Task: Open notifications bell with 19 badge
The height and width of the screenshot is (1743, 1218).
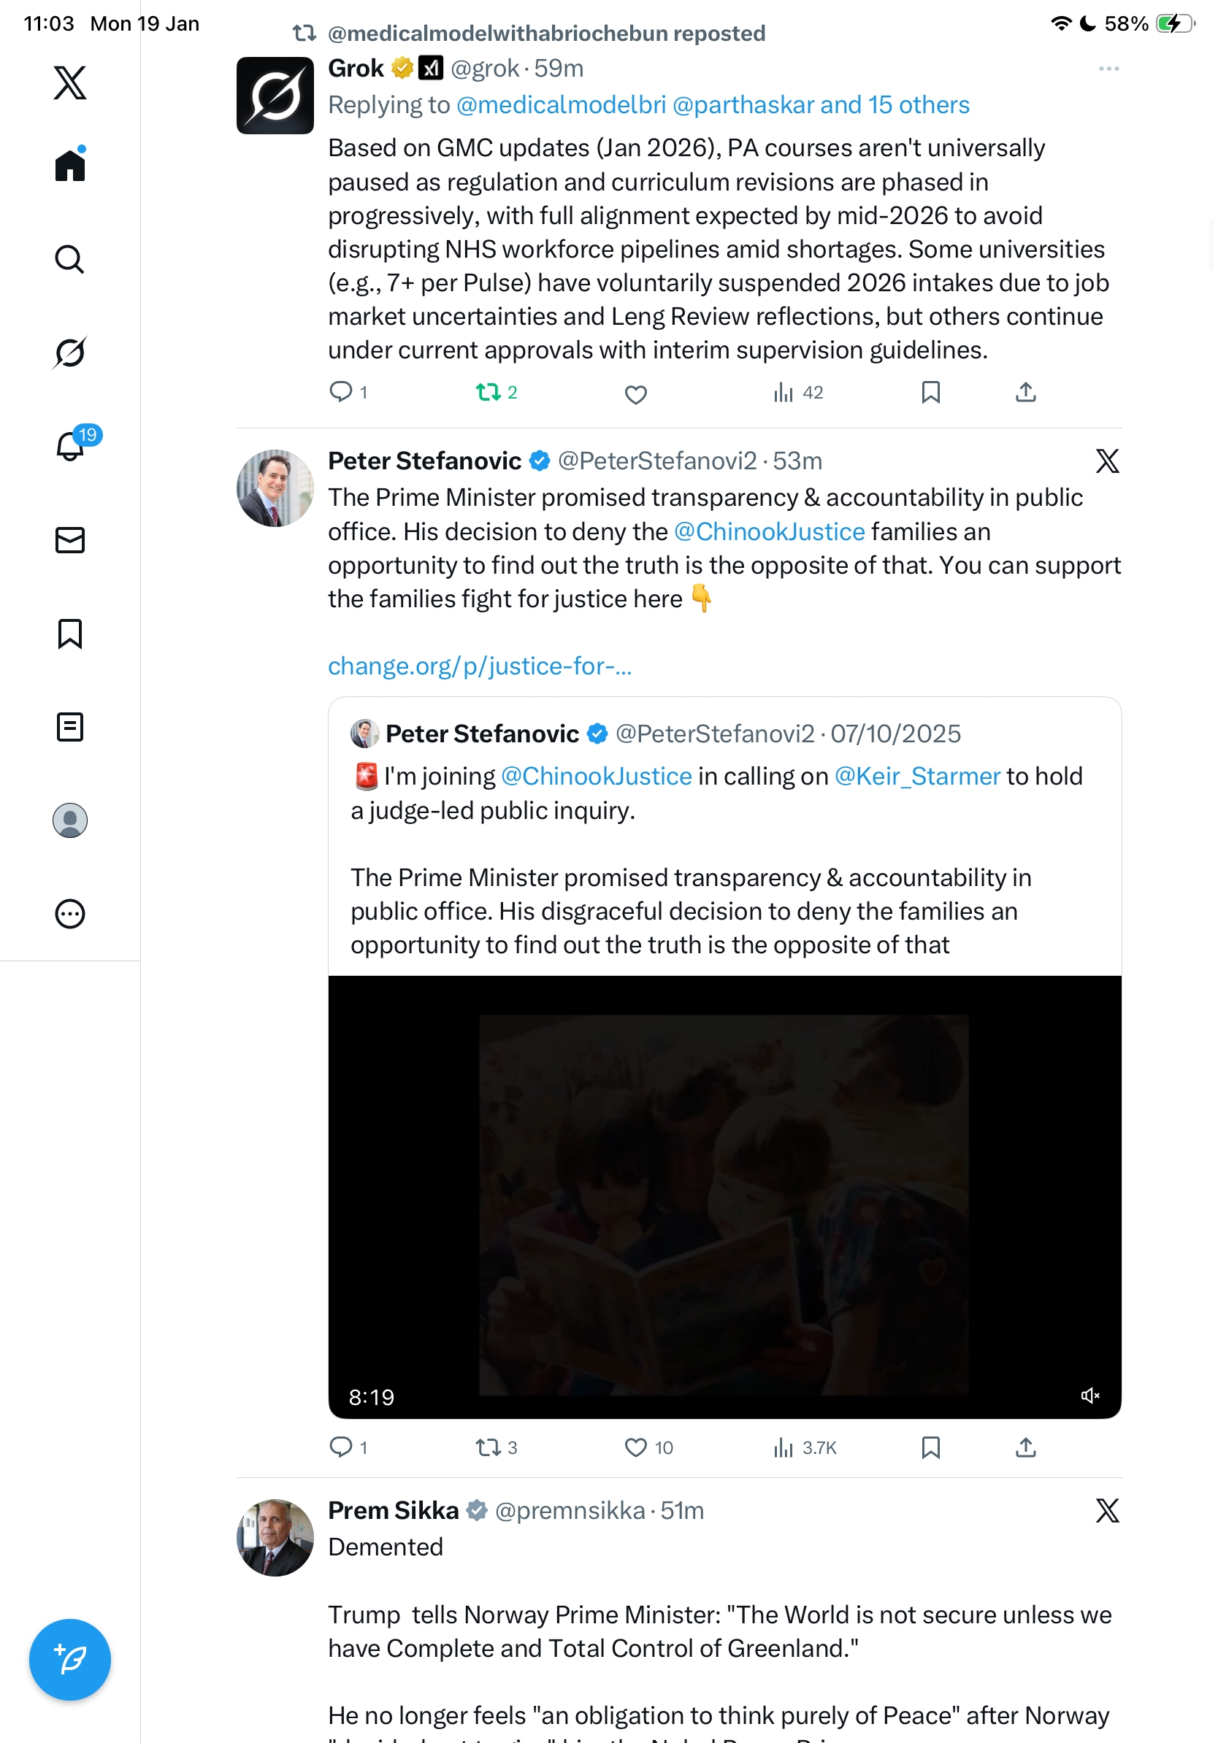Action: 70,447
